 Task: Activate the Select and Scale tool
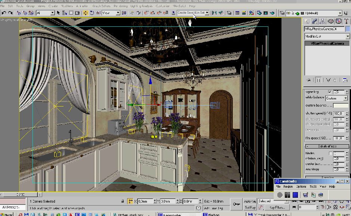tap(98, 13)
